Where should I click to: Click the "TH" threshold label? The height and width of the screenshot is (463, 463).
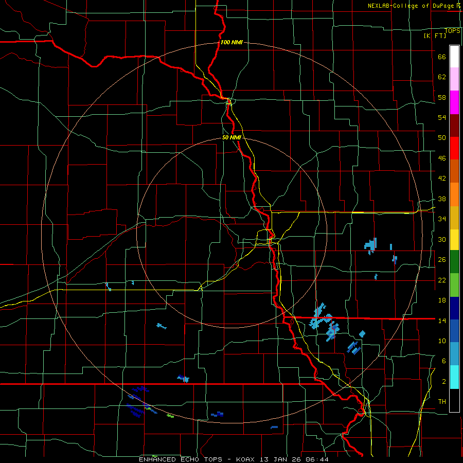(x=442, y=402)
